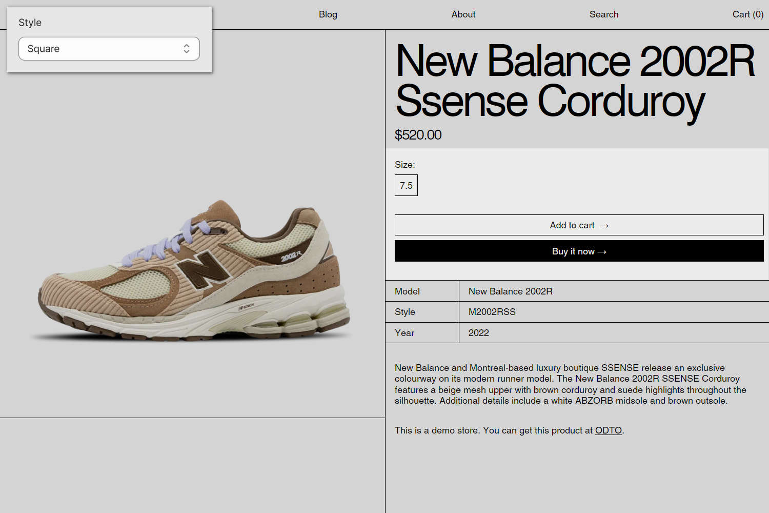Open the Blog page

click(328, 14)
